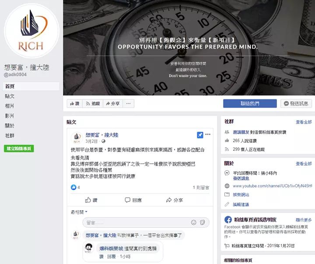Open the page's more options ellipsis button
The image size is (315, 264).
tap(129, 104)
